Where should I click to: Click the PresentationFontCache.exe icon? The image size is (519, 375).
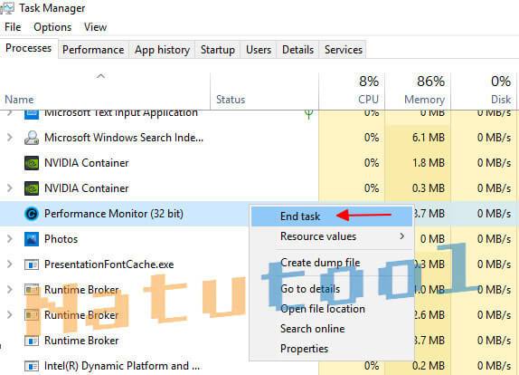32,264
